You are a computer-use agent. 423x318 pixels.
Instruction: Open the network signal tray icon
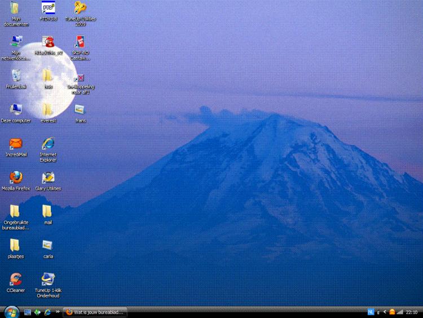pyautogui.click(x=400, y=312)
